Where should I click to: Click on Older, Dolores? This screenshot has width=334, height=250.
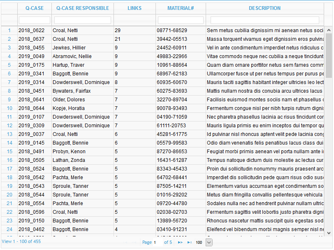coord(69,100)
